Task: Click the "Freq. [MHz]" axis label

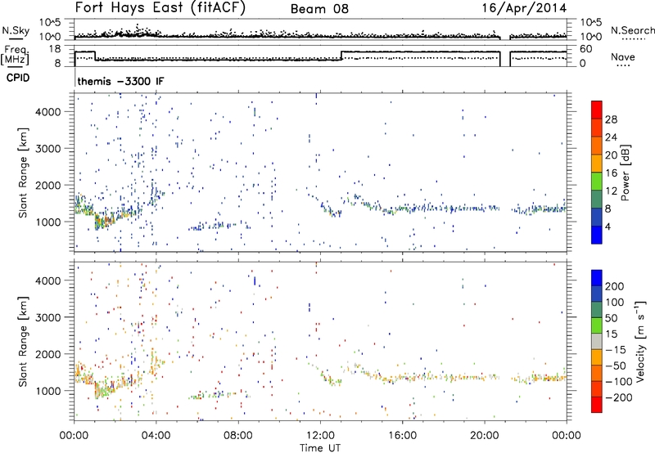Action: 16,56
